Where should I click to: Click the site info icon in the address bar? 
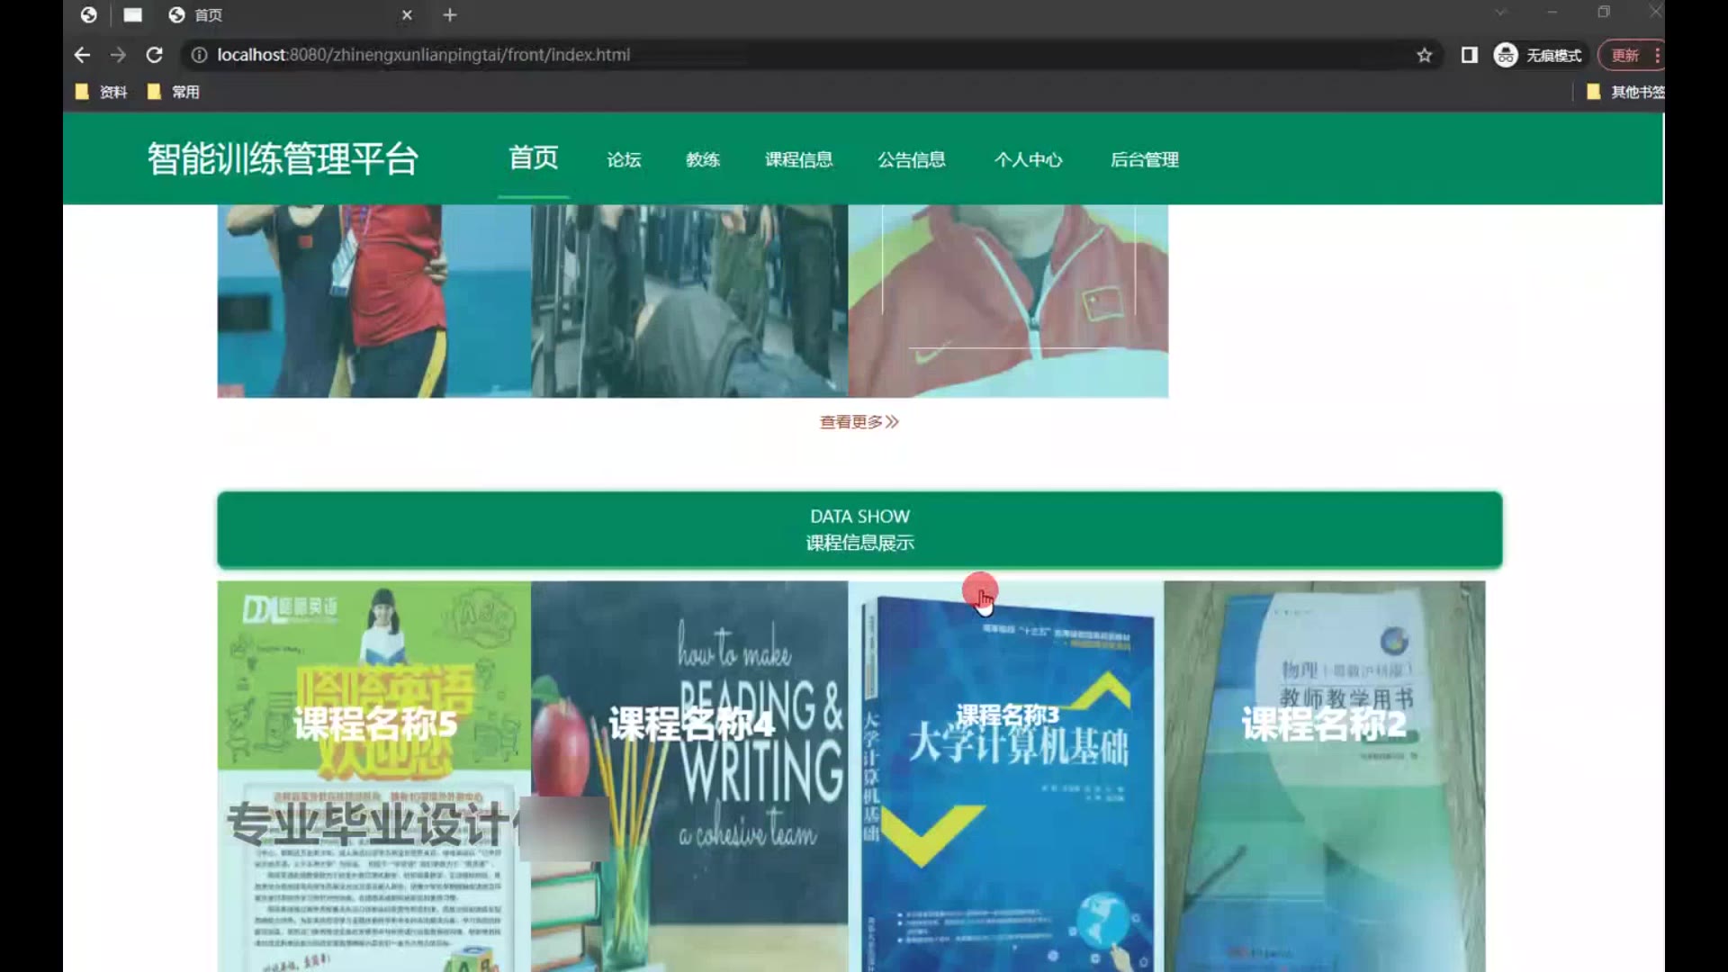(x=199, y=55)
